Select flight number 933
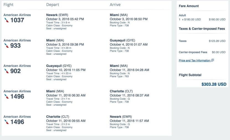 16,46
